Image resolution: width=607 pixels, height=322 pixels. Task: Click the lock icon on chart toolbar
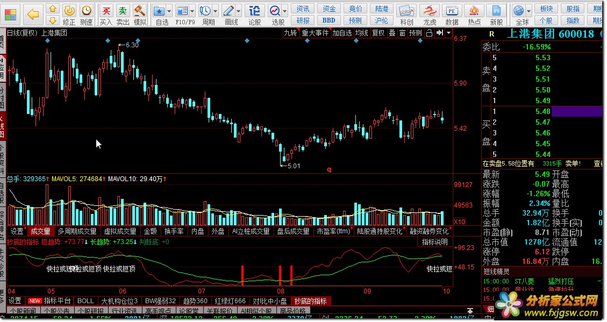pyautogui.click(x=429, y=33)
